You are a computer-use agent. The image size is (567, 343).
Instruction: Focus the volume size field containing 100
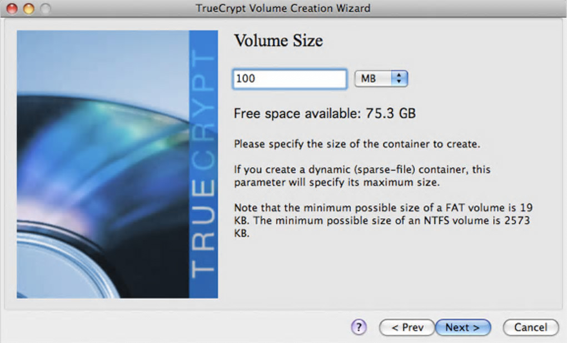290,79
